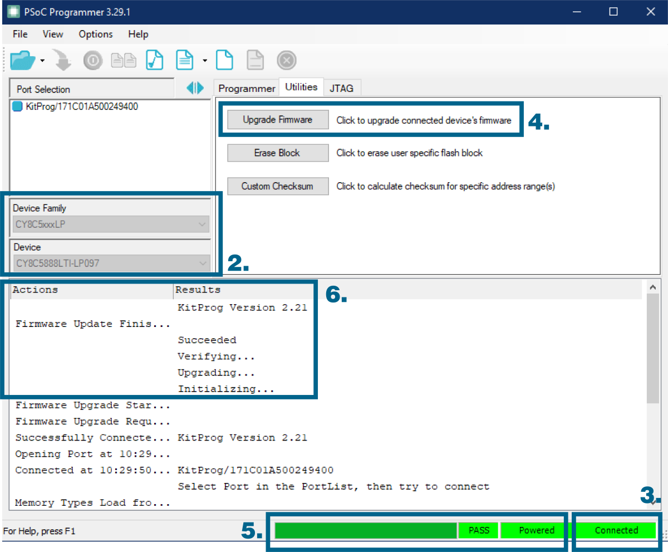The width and height of the screenshot is (668, 552).
Task: Click the green progress bar in the status bar
Action: pos(366,530)
